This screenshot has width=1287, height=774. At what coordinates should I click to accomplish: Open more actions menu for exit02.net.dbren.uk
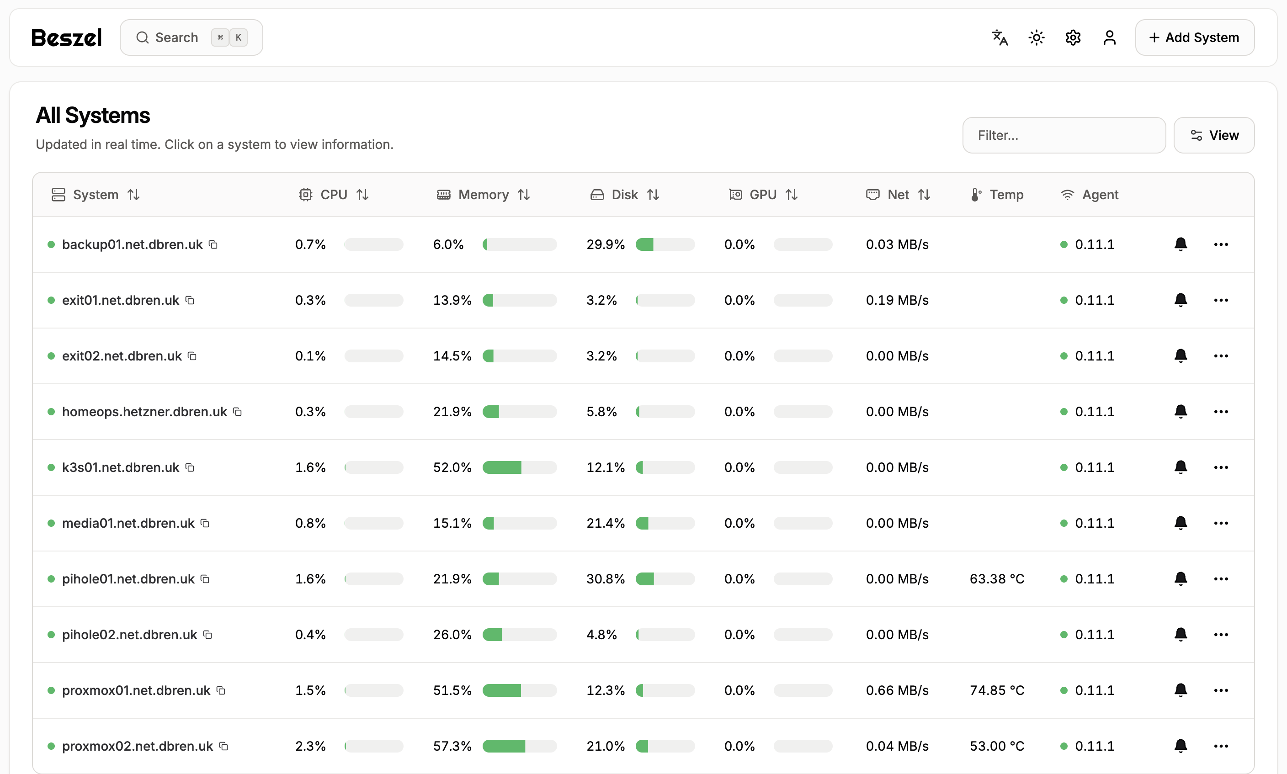tap(1221, 356)
